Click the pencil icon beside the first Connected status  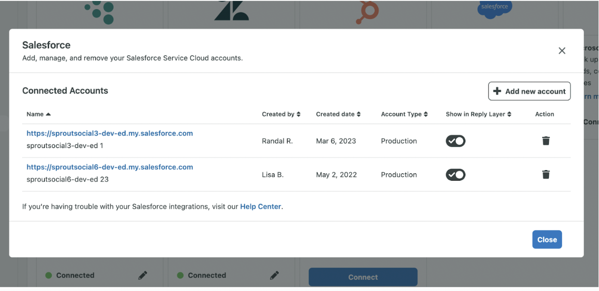pyautogui.click(x=143, y=275)
